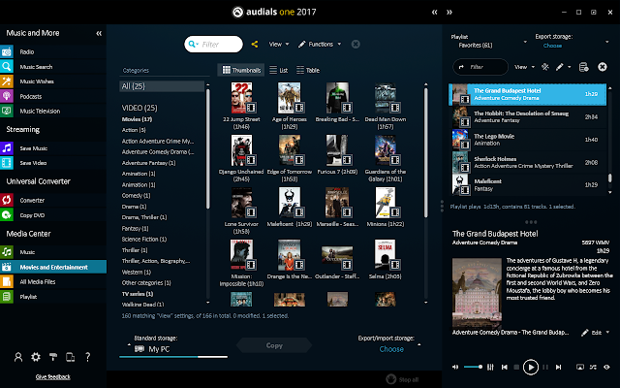Expand the Export/import storage selector arrow
The width and height of the screenshot is (620, 388).
click(419, 345)
